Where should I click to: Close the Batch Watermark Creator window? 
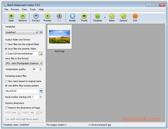(x=162, y=5)
